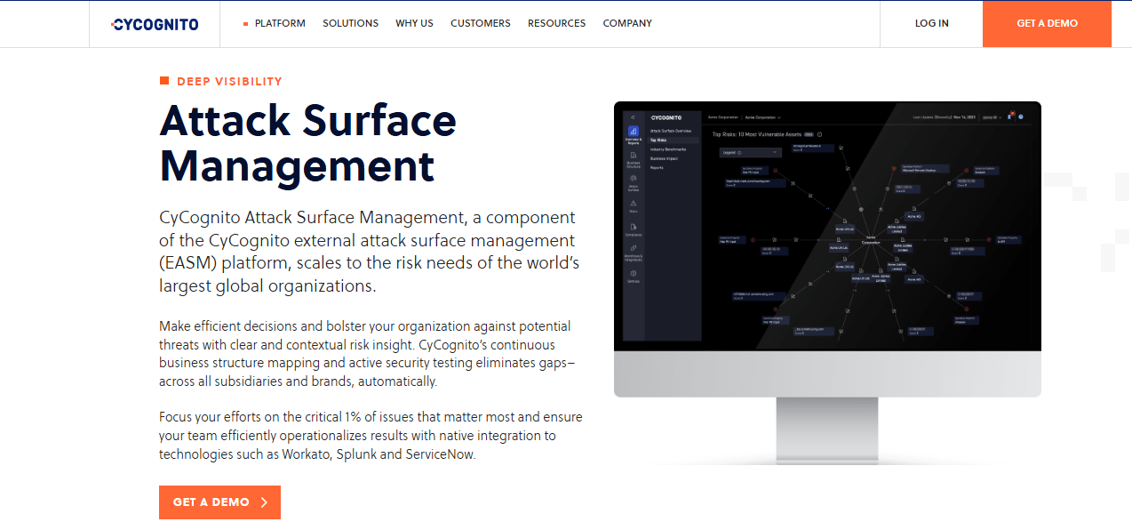The height and width of the screenshot is (530, 1132).
Task: Open the Platform menu
Action: pos(280,24)
